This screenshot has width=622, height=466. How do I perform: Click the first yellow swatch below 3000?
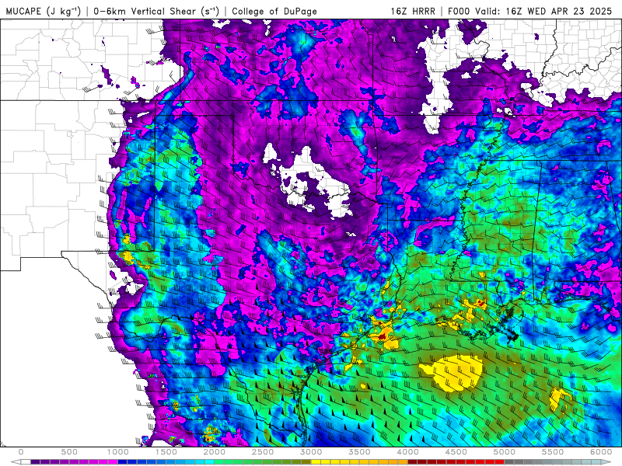pos(316,462)
